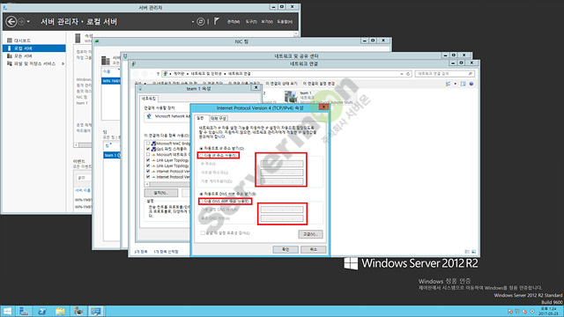Switch to 대체 구성 tab

tap(219, 118)
